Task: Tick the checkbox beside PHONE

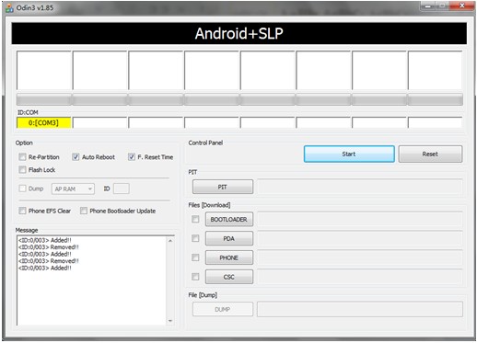Action: (195, 257)
